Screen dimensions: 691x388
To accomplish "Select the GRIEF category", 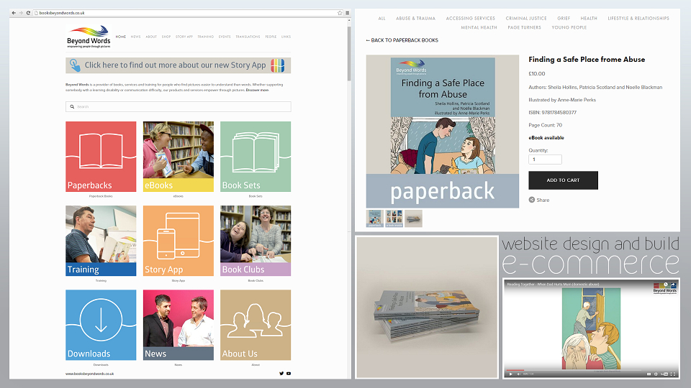I will click(564, 19).
